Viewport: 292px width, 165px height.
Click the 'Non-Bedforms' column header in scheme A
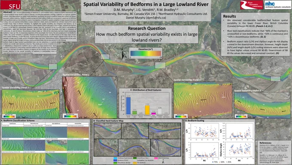[x=56, y=124]
